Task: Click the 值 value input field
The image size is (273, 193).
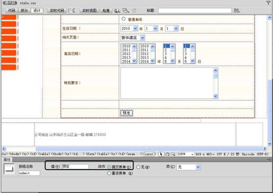Action: pos(75,166)
